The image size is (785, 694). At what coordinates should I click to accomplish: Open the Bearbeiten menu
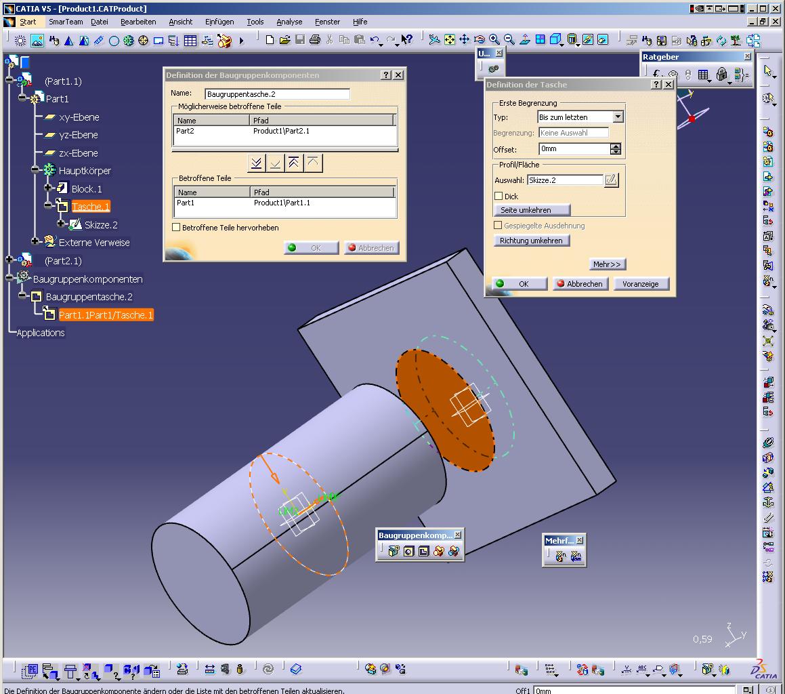[138, 22]
